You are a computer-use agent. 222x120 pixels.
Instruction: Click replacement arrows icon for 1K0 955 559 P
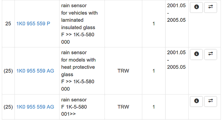tap(211, 7)
